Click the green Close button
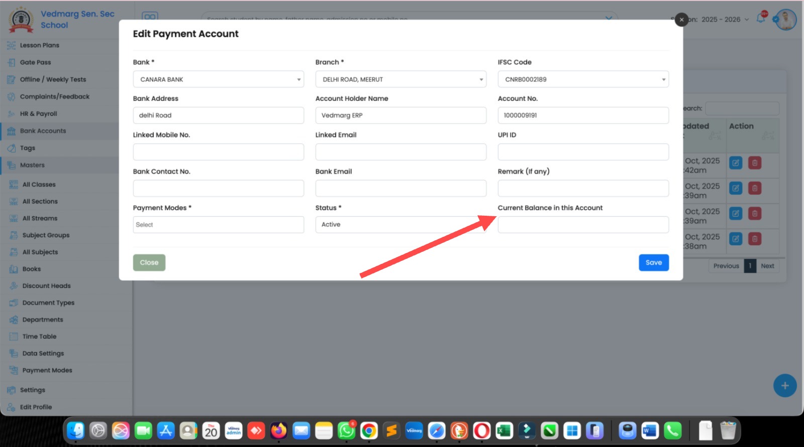The height and width of the screenshot is (447, 804). click(x=149, y=262)
